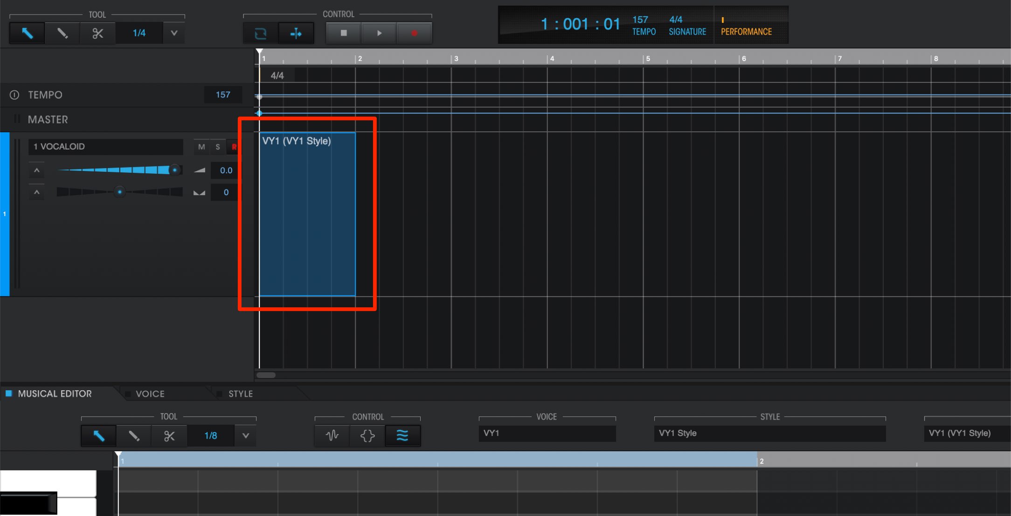Open the 1/4 quantize dropdown arrow
This screenshot has height=516, width=1011.
pyautogui.click(x=174, y=33)
